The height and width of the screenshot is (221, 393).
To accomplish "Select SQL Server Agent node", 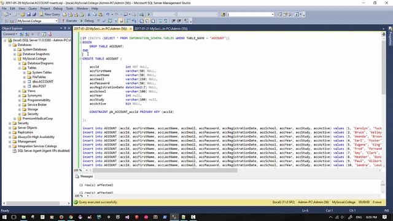I will (44, 151).
